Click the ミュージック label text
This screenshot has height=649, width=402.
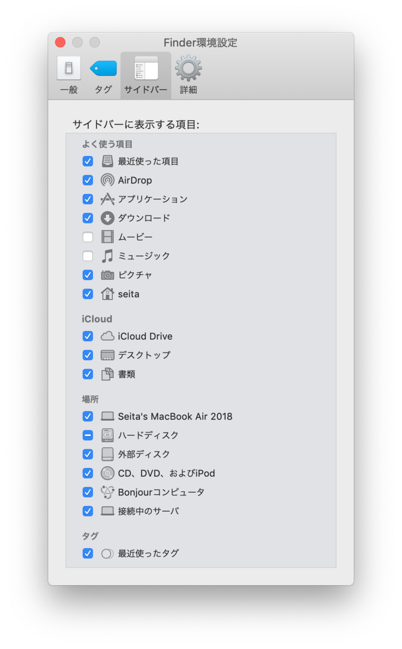click(x=144, y=256)
